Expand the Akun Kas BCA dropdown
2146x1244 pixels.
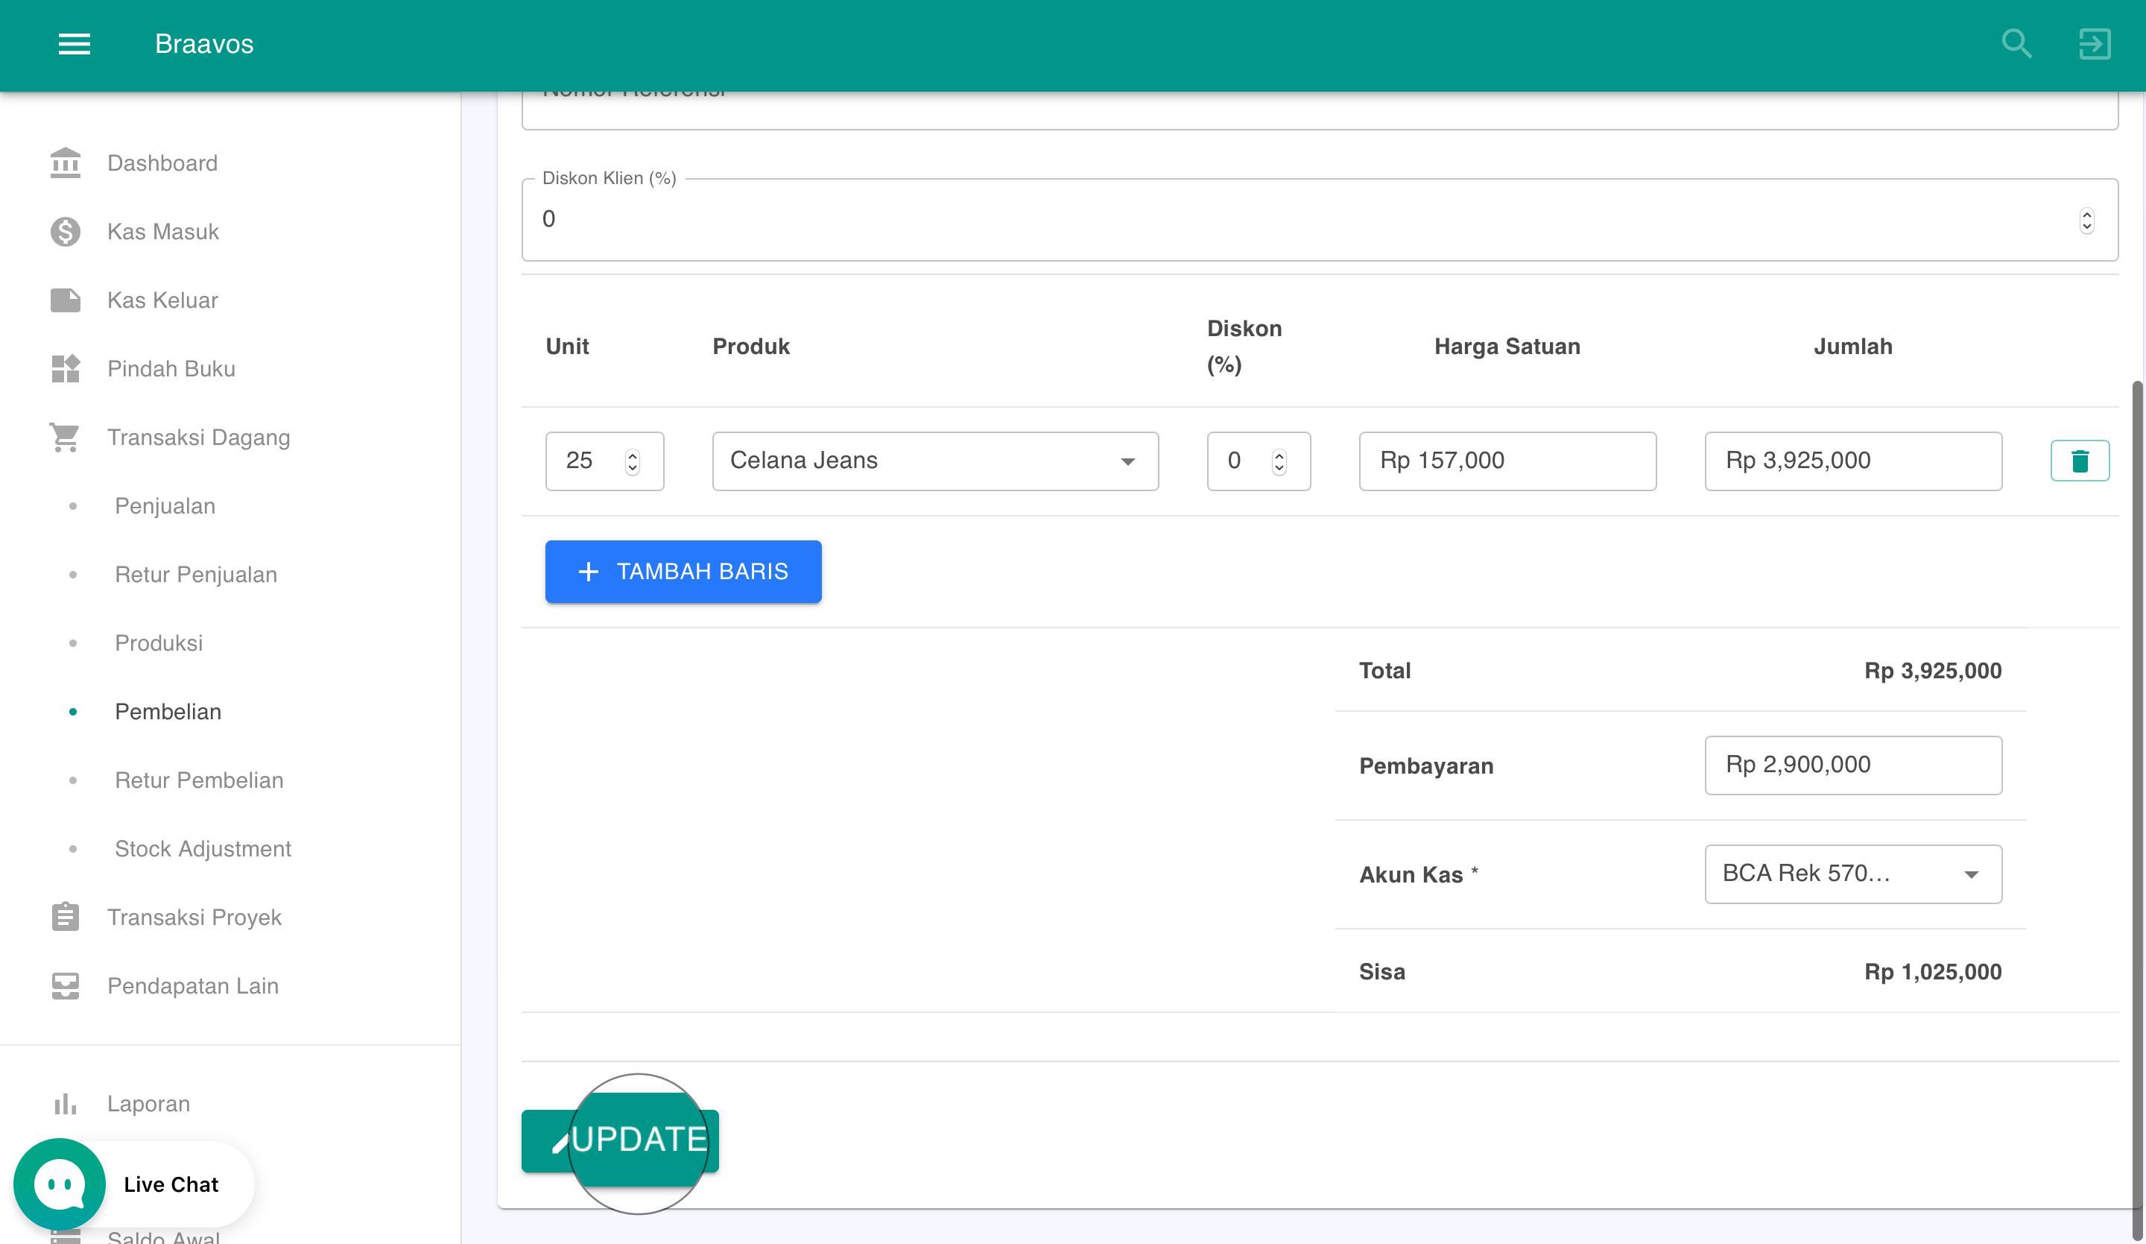(1852, 874)
